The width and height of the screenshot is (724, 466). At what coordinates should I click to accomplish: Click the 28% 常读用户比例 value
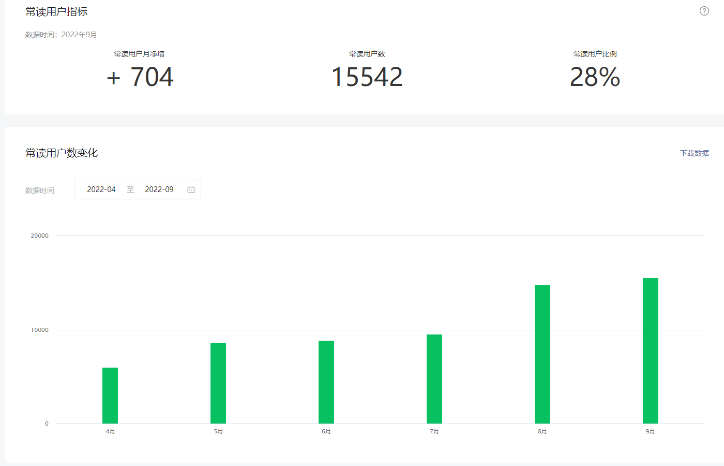coord(595,77)
